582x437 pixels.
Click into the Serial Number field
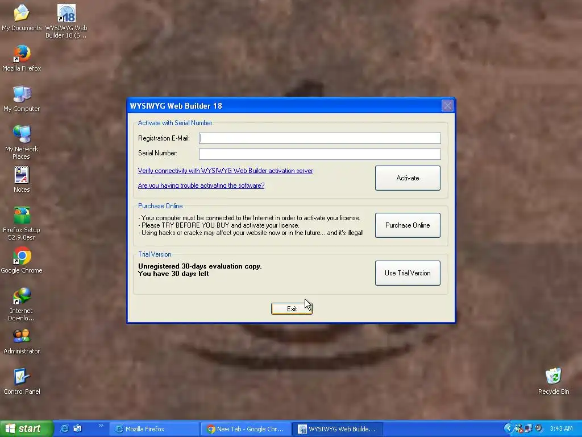(319, 154)
